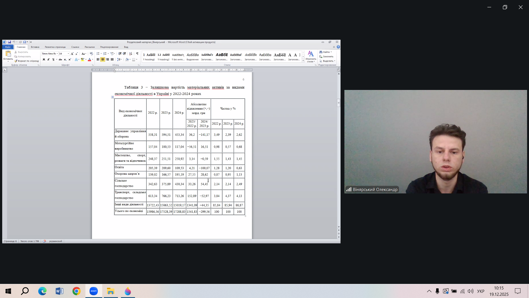Image resolution: width=529 pixels, height=298 pixels.
Task: Click the Save icon in quick access toolbar
Action: coord(9,42)
